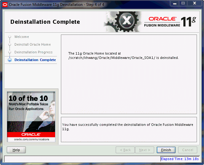Select the Deinstallation Complete step
This screenshot has width=204, height=165.
(x=35, y=60)
